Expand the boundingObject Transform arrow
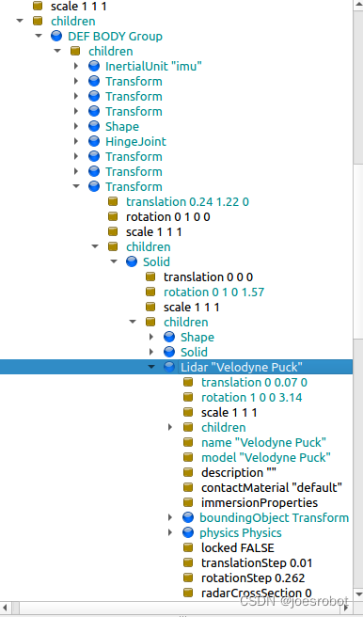This screenshot has height=617, width=363. pyautogui.click(x=170, y=517)
